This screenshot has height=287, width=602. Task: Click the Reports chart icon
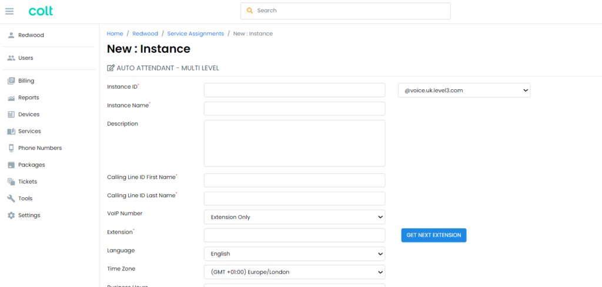click(x=11, y=97)
